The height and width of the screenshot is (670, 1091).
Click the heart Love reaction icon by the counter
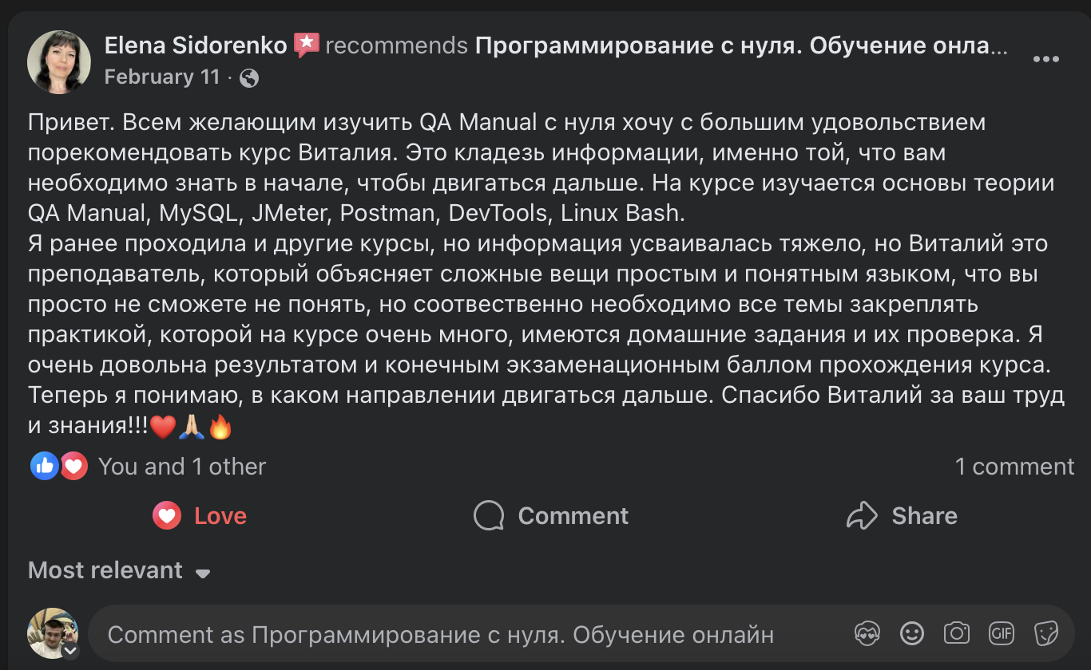pyautogui.click(x=73, y=465)
